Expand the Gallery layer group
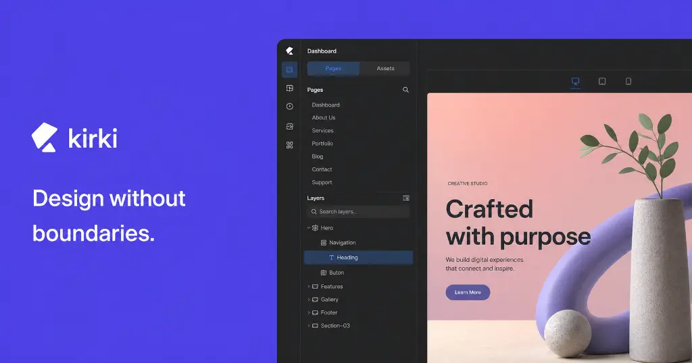This screenshot has width=692, height=363. (x=308, y=300)
